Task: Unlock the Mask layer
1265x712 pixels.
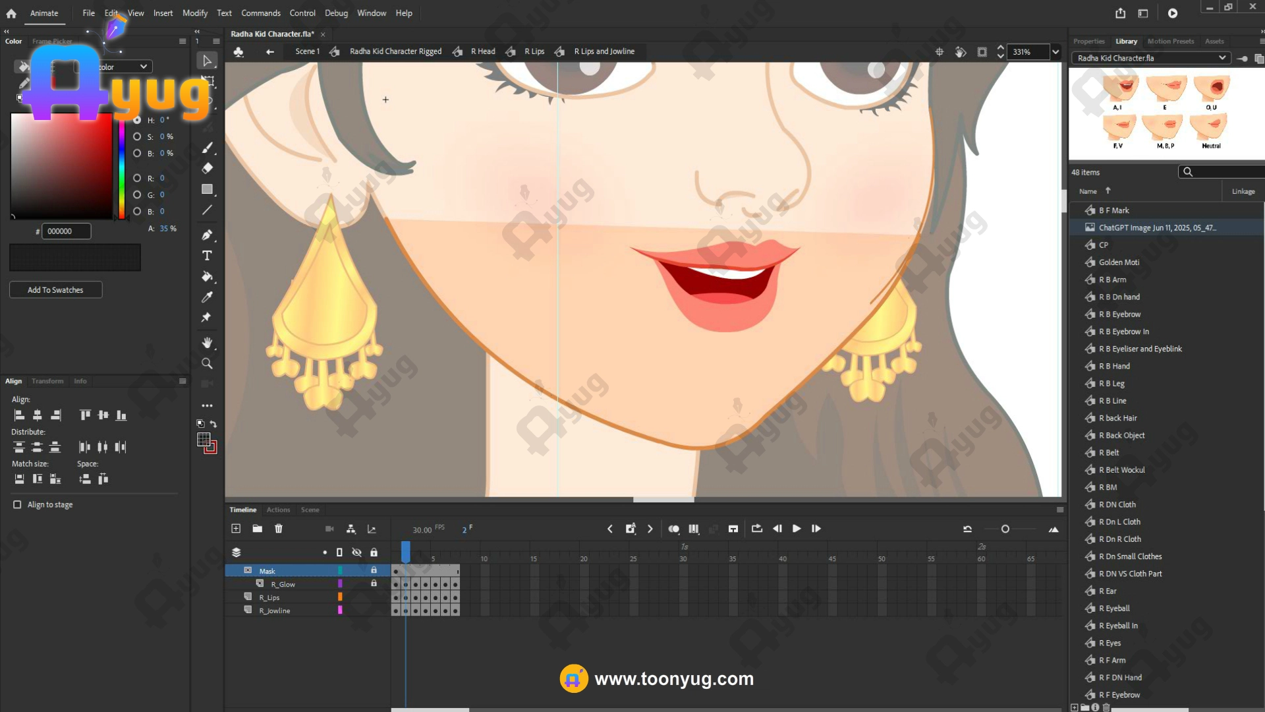Action: pos(374,570)
